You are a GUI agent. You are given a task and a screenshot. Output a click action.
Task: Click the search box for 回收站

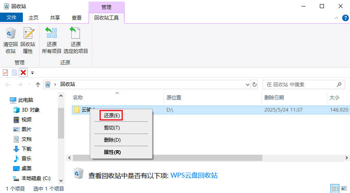click(300, 85)
